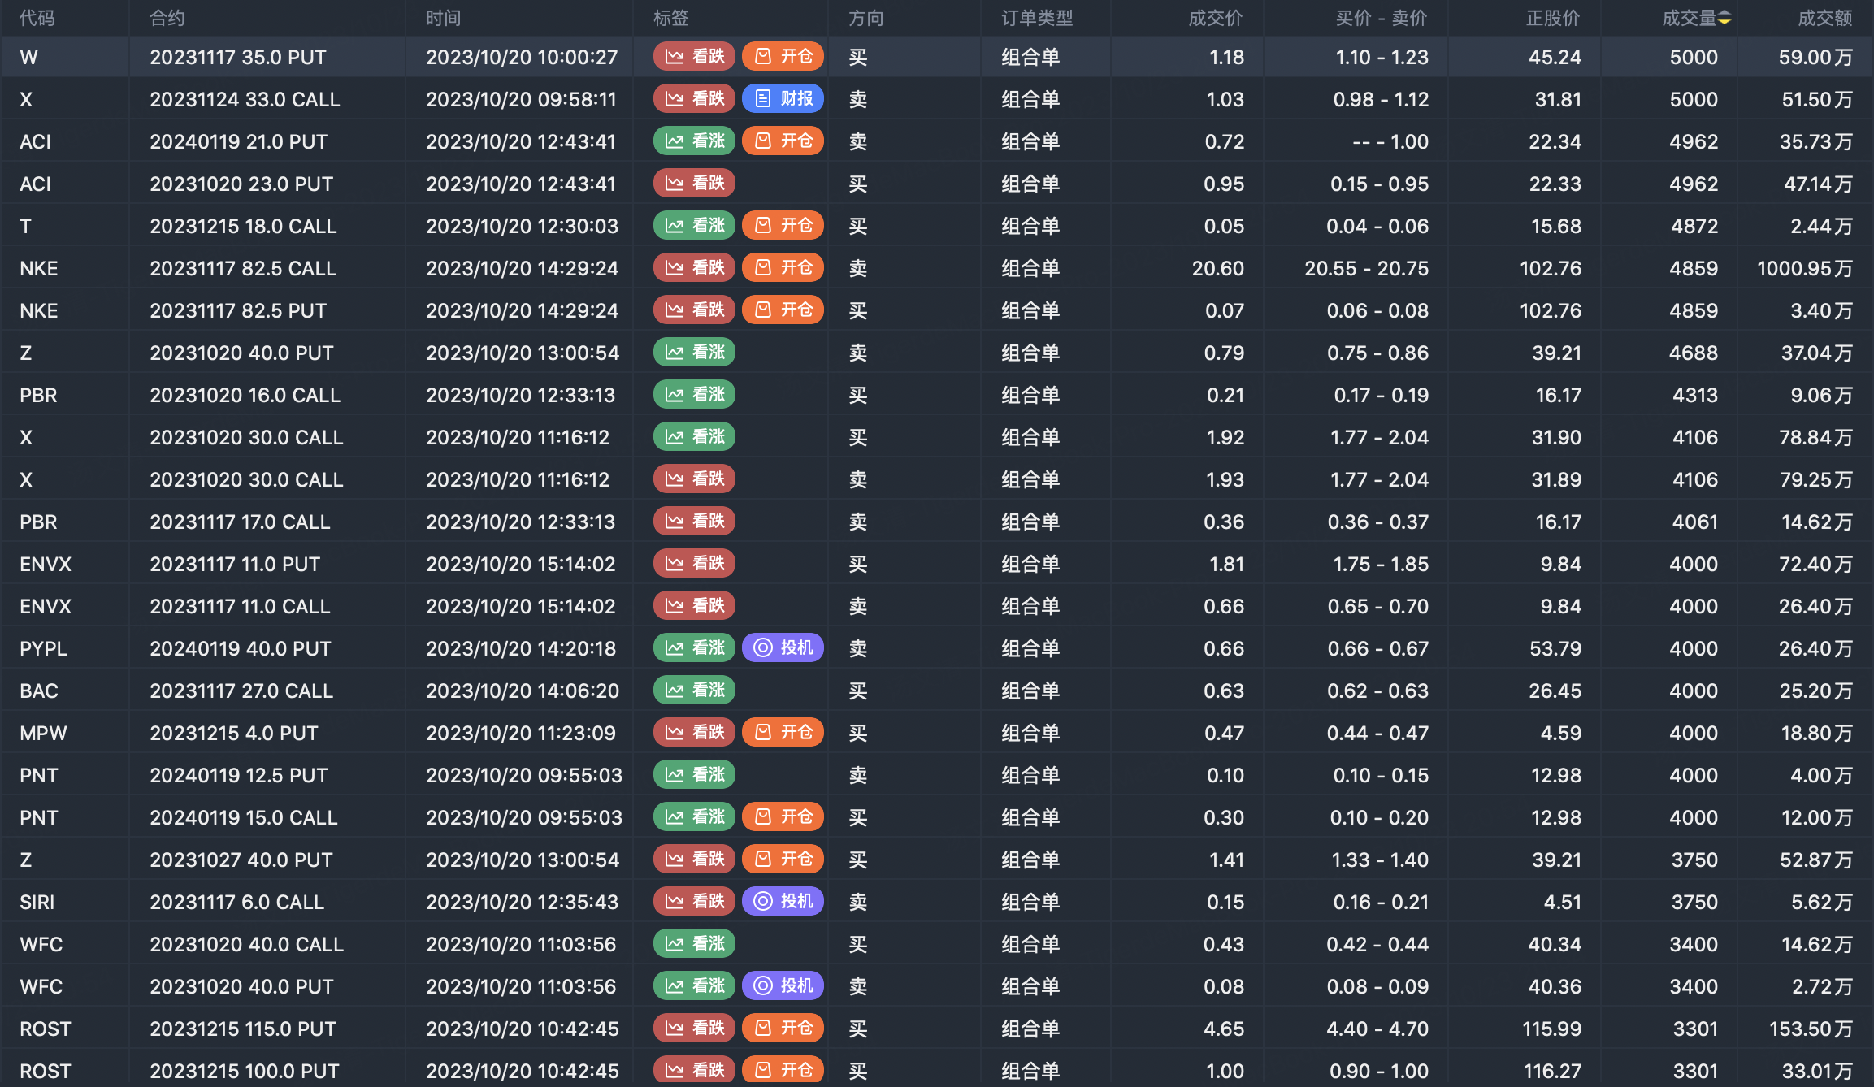
Task: Click the 看跌 tag in W row
Action: 694,57
